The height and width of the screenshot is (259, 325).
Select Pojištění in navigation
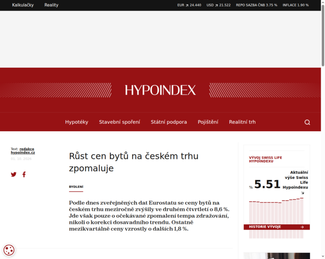(208, 122)
